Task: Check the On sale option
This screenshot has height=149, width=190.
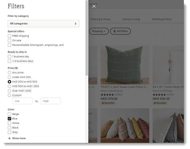Action: [9, 40]
